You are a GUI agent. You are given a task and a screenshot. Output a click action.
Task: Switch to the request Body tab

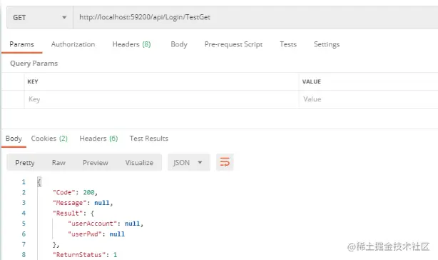(179, 44)
